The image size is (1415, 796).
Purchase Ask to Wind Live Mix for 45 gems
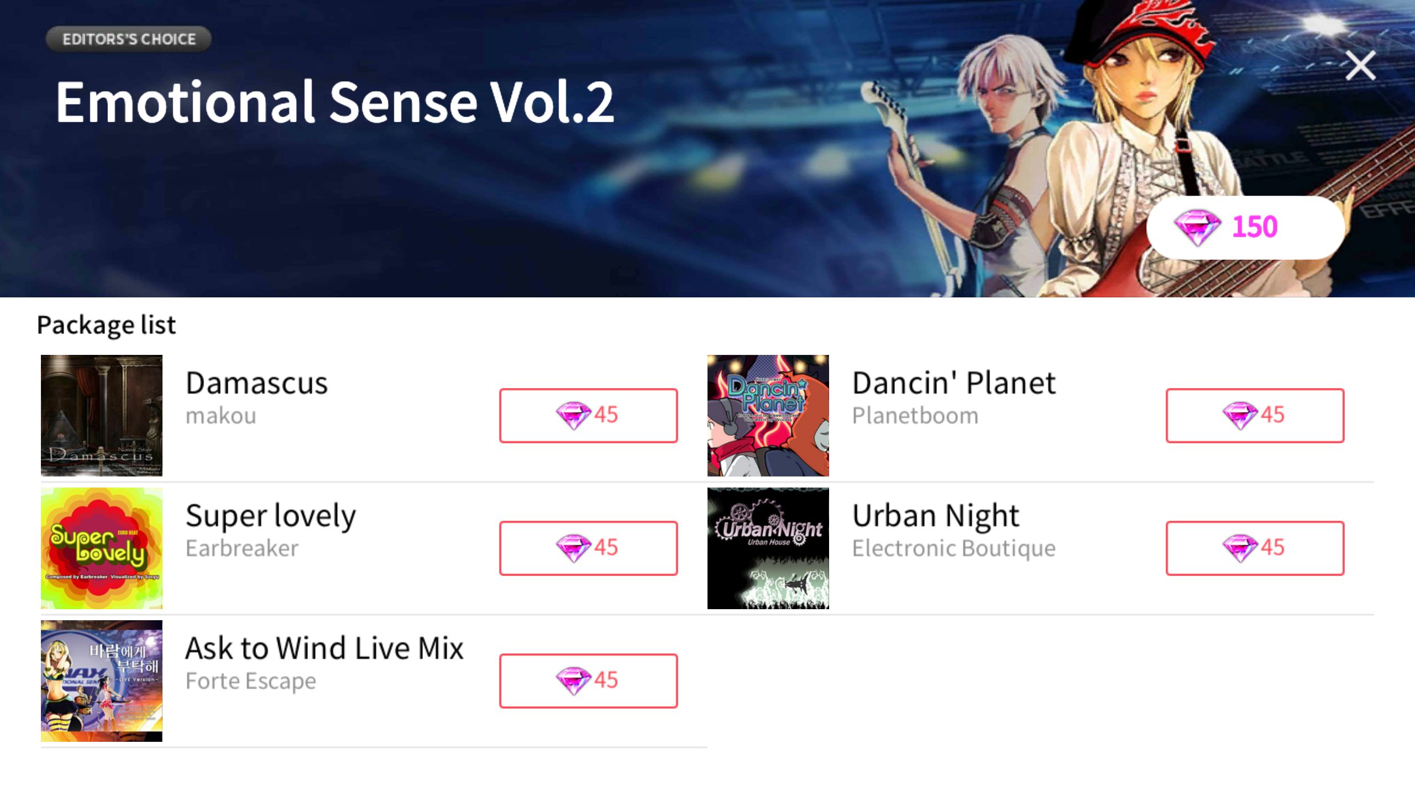[x=588, y=680]
